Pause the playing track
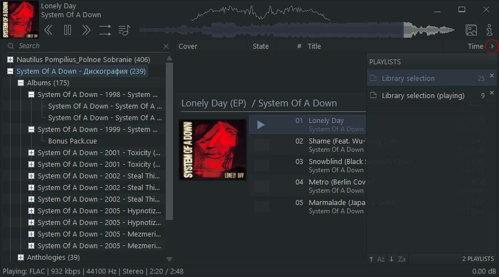The height and width of the screenshot is (277, 499). tap(68, 30)
